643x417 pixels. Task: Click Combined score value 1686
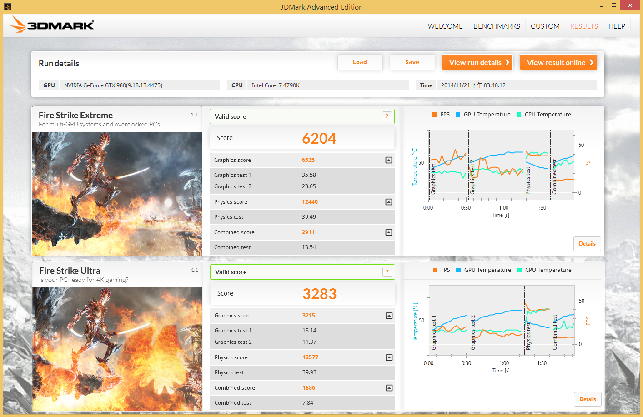tap(308, 388)
